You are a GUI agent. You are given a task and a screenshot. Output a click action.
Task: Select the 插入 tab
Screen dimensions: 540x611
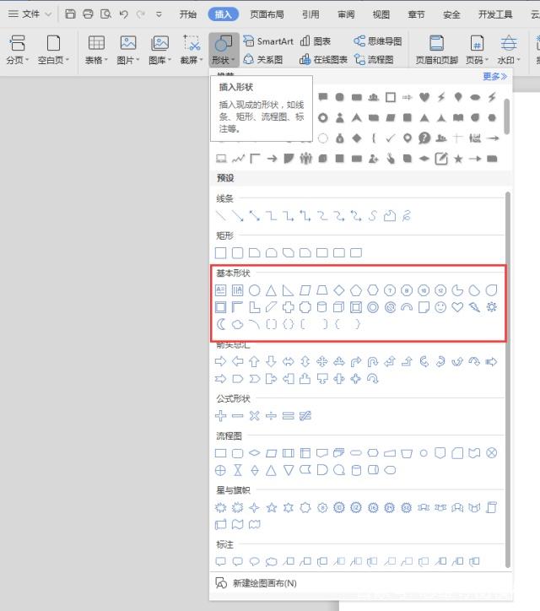coord(224,14)
